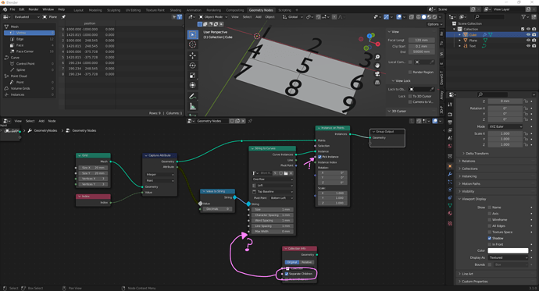The image size is (539, 291).
Task: Open the Tool properties tab icon
Action: coord(450,105)
